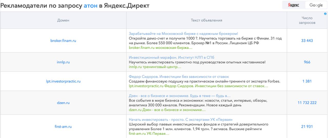Click the Домен column header
328x138 pixels.
(63, 20)
